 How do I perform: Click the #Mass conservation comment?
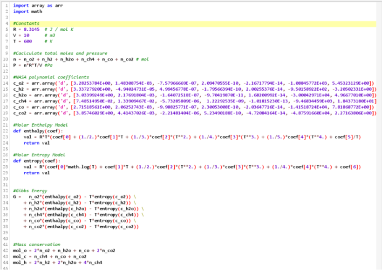pyautogui.click(x=37, y=244)
